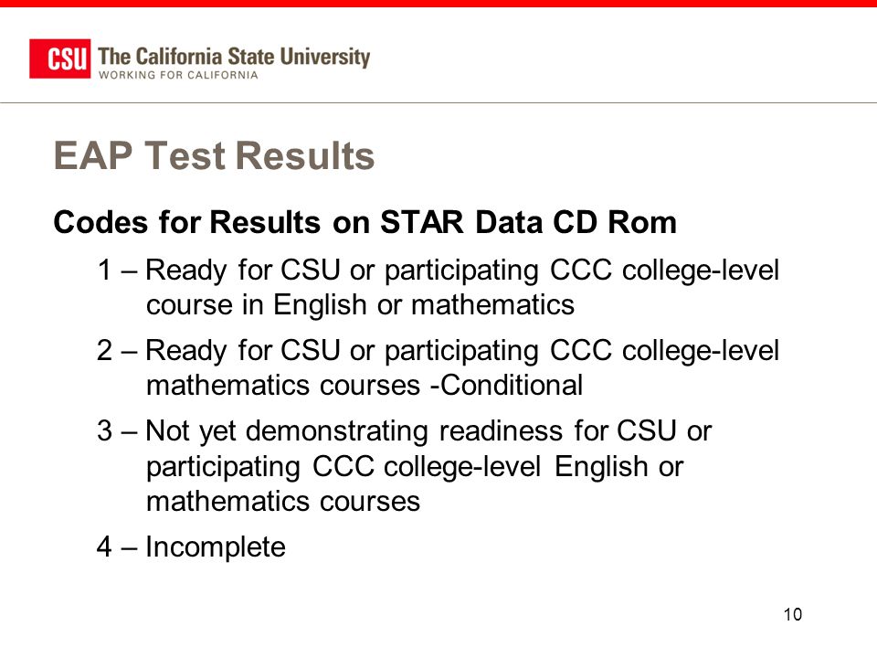Click code 2 Ready for CSU line

[438, 351]
